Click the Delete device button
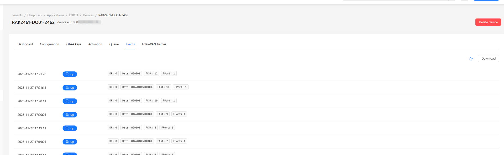Image resolution: width=504 pixels, height=155 pixels. click(x=488, y=22)
